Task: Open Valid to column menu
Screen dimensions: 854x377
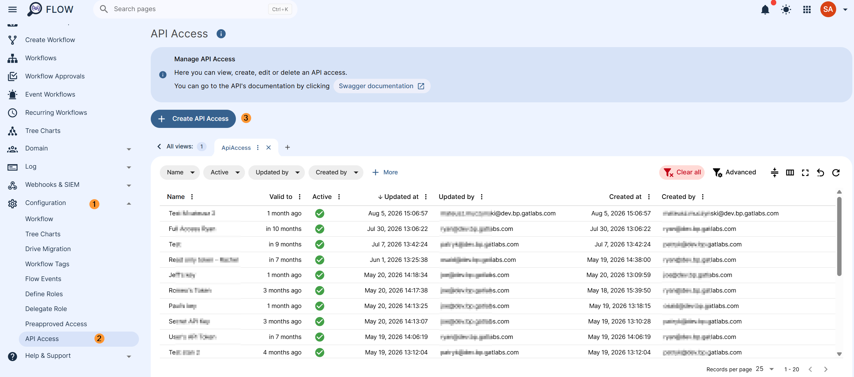Action: pyautogui.click(x=299, y=197)
